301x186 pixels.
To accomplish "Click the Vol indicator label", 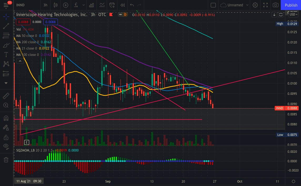I will [x=19, y=30].
